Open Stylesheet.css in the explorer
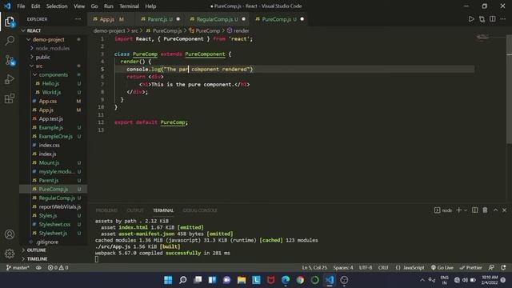Screen dimensions: 512x288 tap(54, 224)
